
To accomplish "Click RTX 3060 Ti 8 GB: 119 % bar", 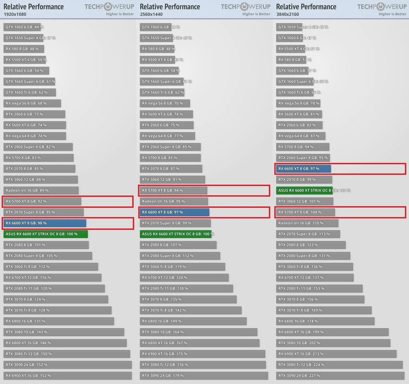I will [182, 267].
